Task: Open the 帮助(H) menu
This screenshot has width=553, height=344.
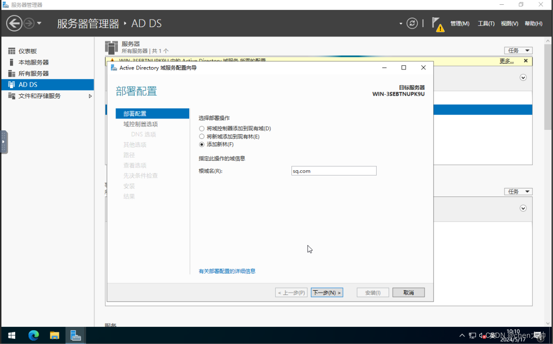Action: pyautogui.click(x=533, y=23)
